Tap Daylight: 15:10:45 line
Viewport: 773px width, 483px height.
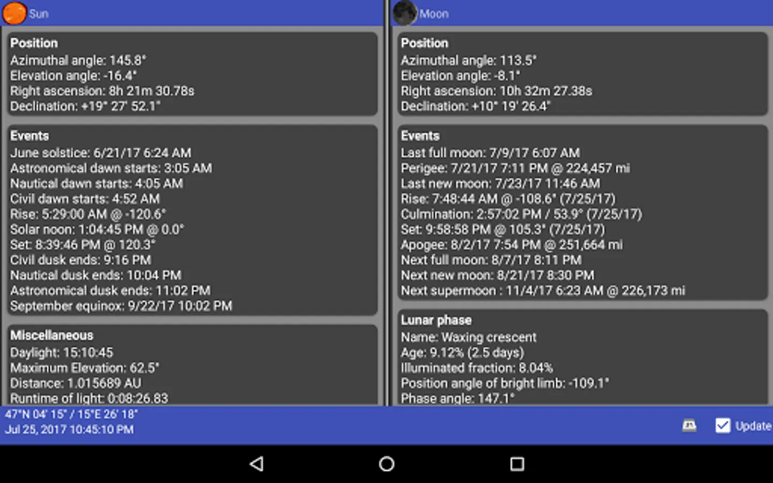coord(62,353)
